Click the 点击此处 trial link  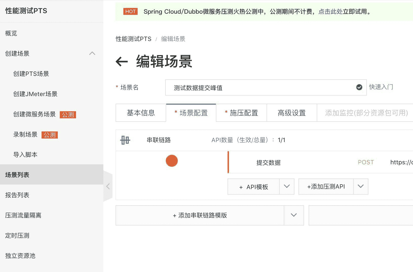click(330, 12)
